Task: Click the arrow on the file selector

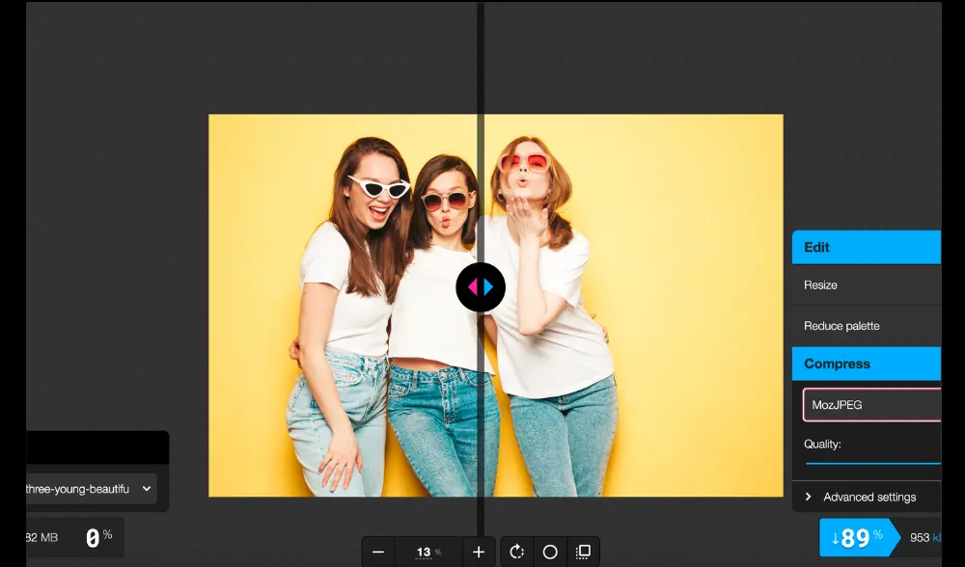Action: pos(147,489)
